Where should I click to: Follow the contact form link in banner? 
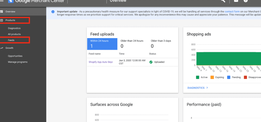[x=232, y=12]
